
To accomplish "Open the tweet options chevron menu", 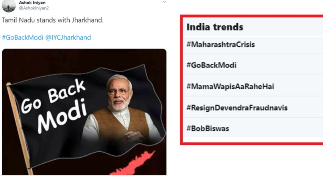I will pos(164,2).
